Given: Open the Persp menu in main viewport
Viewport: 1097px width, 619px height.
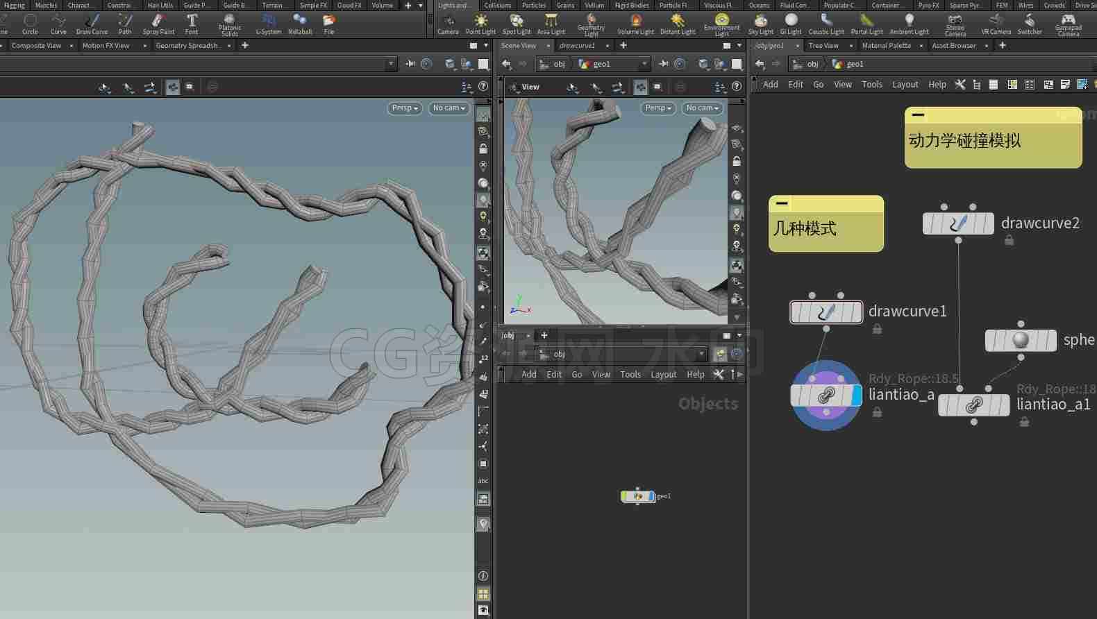Looking at the screenshot, I should (x=405, y=108).
